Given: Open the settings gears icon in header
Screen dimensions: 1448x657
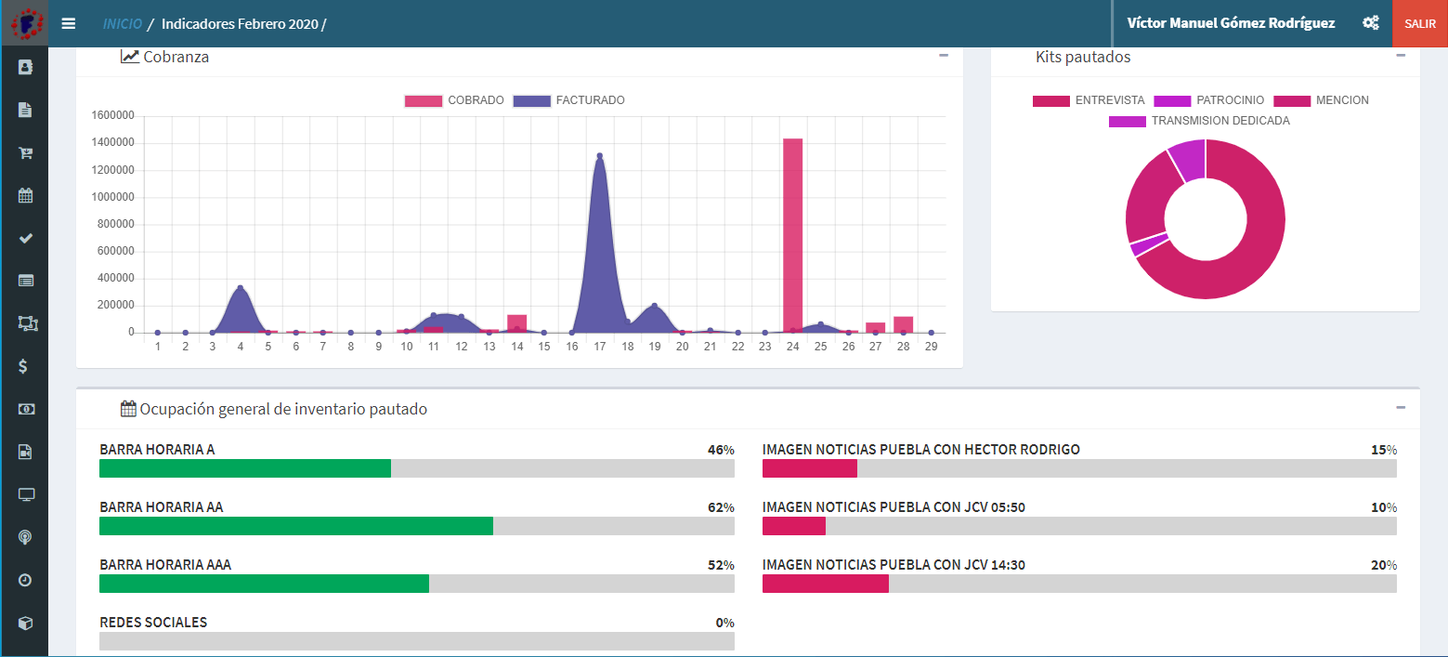Looking at the screenshot, I should click(1370, 23).
